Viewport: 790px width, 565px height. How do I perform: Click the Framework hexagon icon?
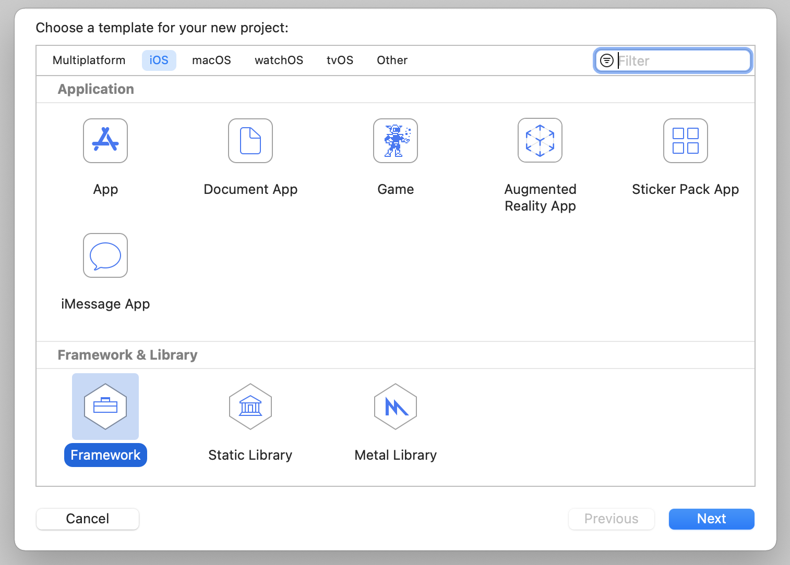(x=105, y=407)
